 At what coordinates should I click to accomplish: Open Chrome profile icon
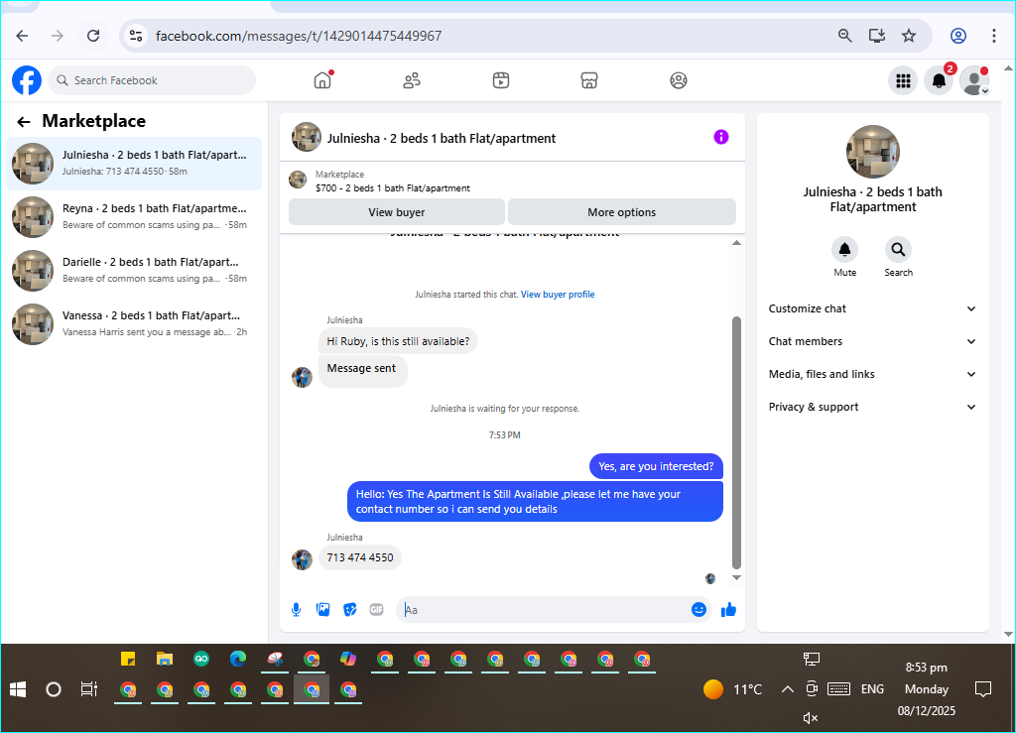[958, 36]
